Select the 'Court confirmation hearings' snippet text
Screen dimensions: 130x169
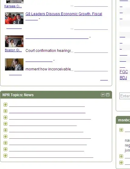[x=48, y=51]
